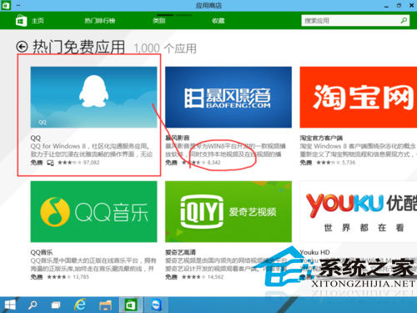Click the 热门免费应用 page heading
The image size is (417, 313).
click(78, 47)
